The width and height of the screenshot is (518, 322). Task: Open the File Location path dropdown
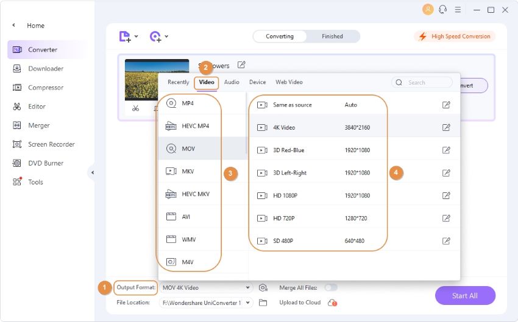(206, 303)
